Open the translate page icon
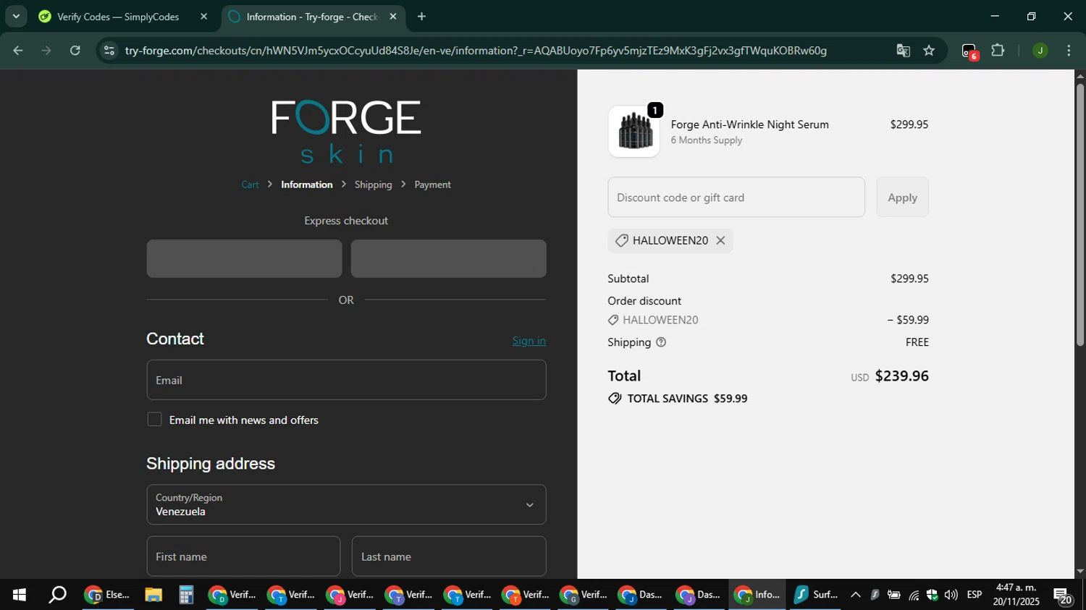Viewport: 1086px width, 610px height. [x=903, y=51]
